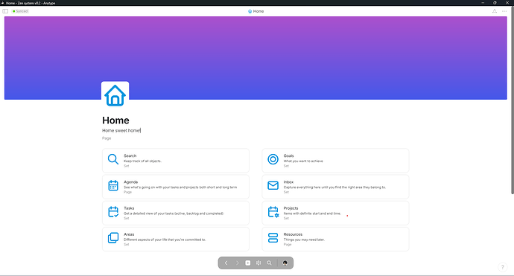Image resolution: width=514 pixels, height=276 pixels.
Task: Close the Anytype window
Action: [x=507, y=3]
